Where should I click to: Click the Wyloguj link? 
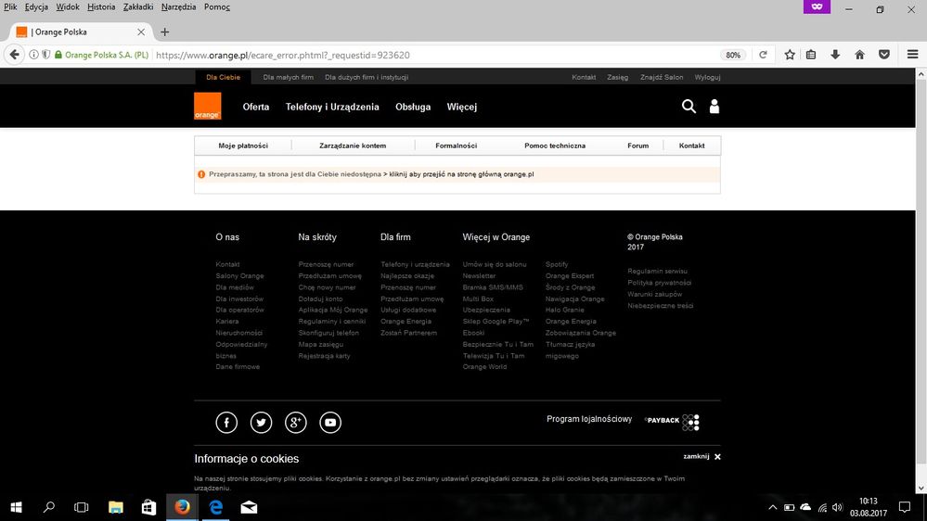click(707, 77)
